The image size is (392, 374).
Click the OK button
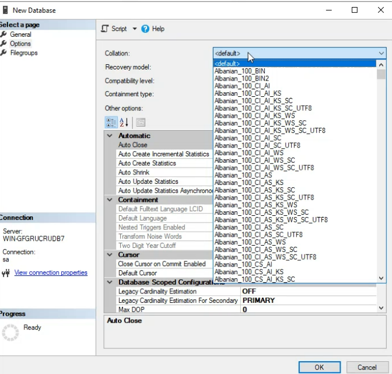[x=320, y=367]
